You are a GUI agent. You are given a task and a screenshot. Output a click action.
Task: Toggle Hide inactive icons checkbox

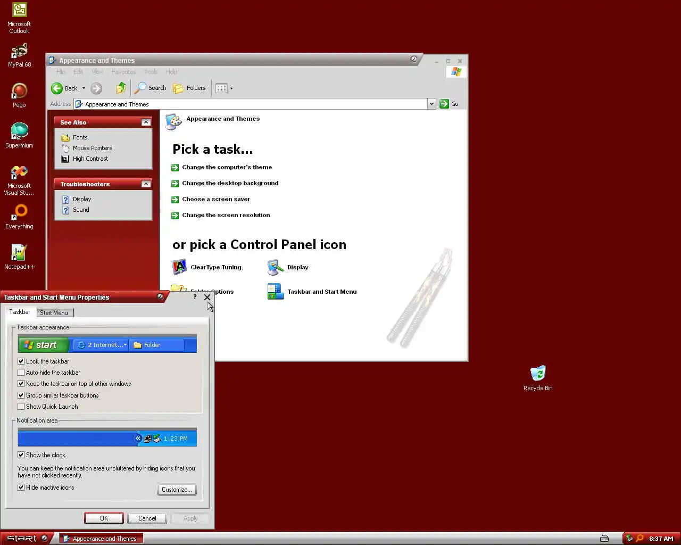pyautogui.click(x=21, y=488)
